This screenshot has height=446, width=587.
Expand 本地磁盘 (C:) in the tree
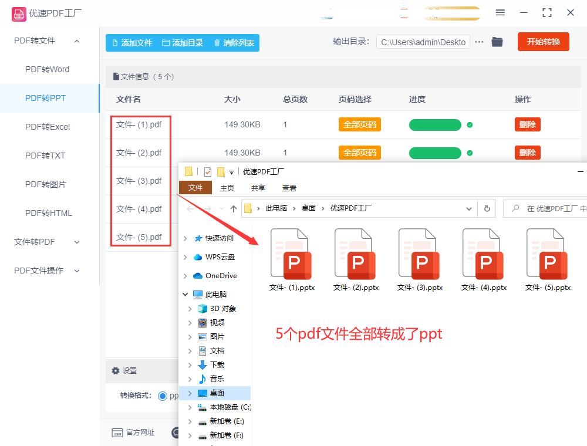(190, 407)
